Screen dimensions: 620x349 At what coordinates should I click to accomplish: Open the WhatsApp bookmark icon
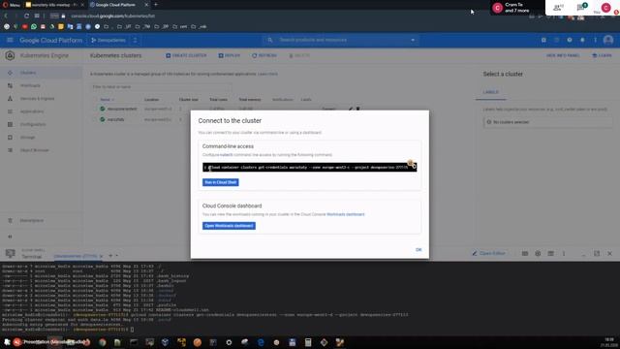coord(34,26)
